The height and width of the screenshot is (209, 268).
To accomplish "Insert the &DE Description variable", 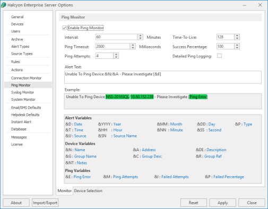I will pos(217,150).
